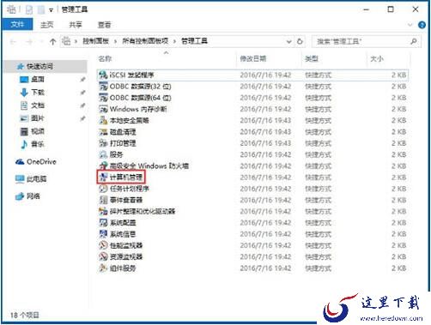Click the 性能监视器 icon

(x=103, y=245)
